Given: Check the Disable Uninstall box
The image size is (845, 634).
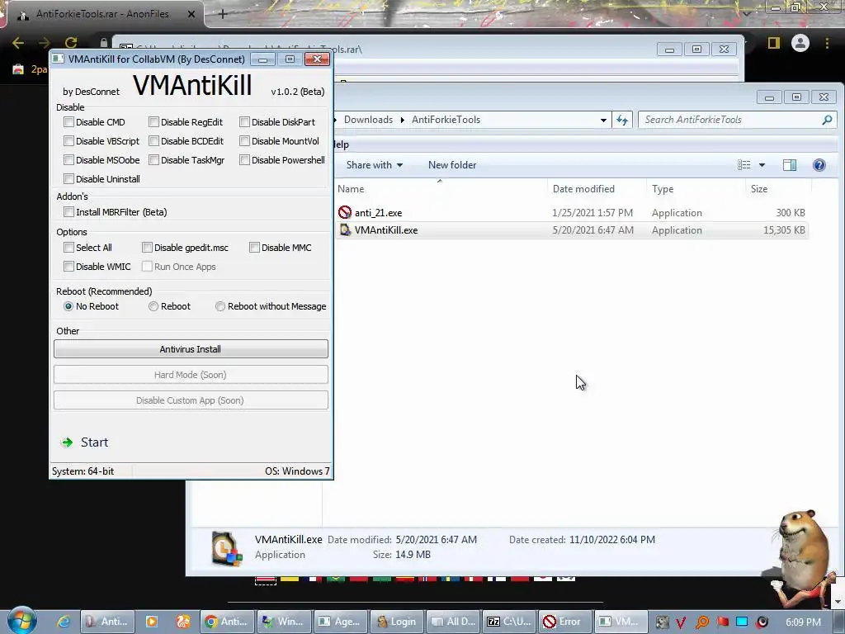Looking at the screenshot, I should coord(68,178).
